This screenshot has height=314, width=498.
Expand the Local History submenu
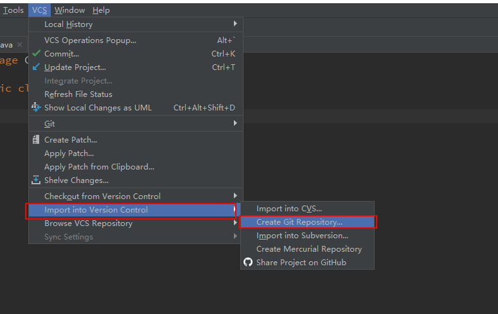235,24
